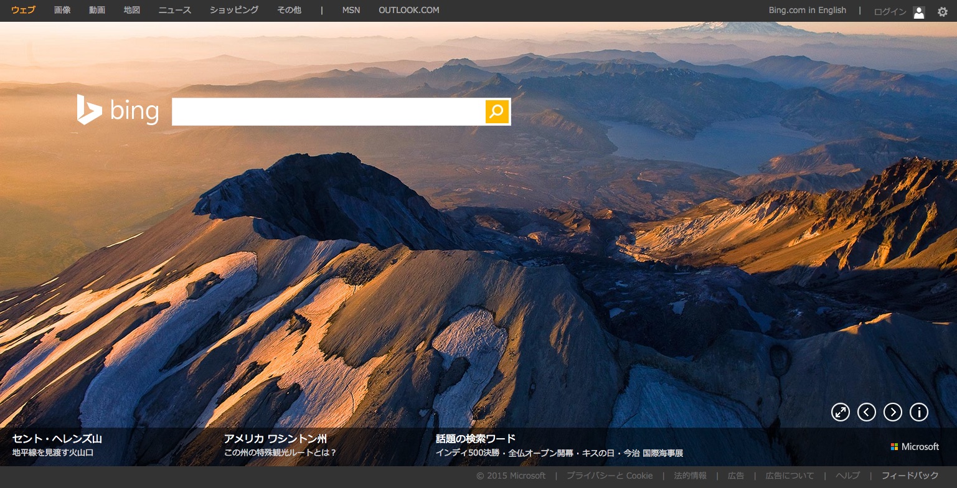Open the OUTLOOK.COM link
957x488 pixels.
click(408, 11)
